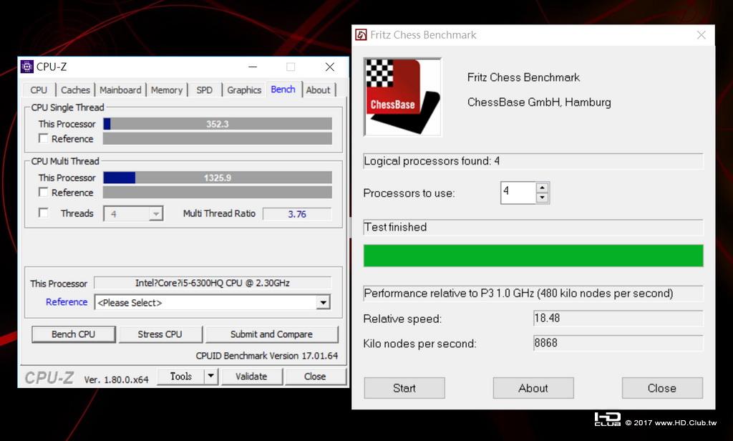Open About in Fritz Chess Benchmark
This screenshot has height=441, width=733.
(x=533, y=388)
